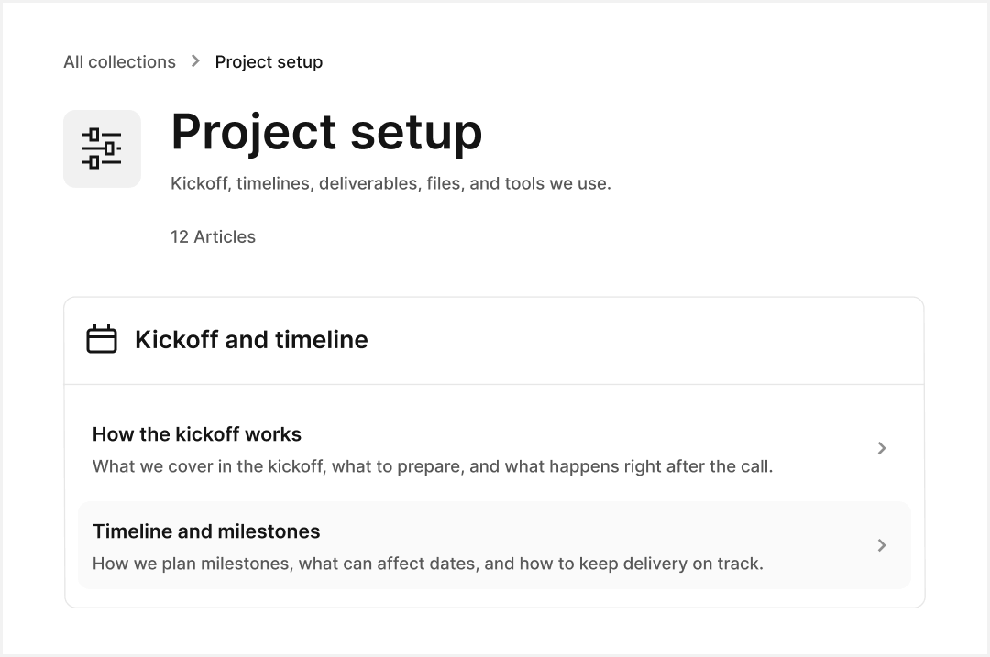Click the 12 Articles count label
This screenshot has width=990, height=657.
pyautogui.click(x=213, y=236)
